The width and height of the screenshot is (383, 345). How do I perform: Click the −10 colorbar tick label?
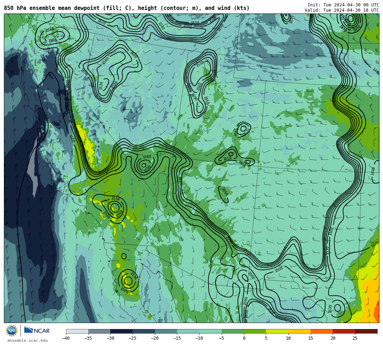click(199, 338)
